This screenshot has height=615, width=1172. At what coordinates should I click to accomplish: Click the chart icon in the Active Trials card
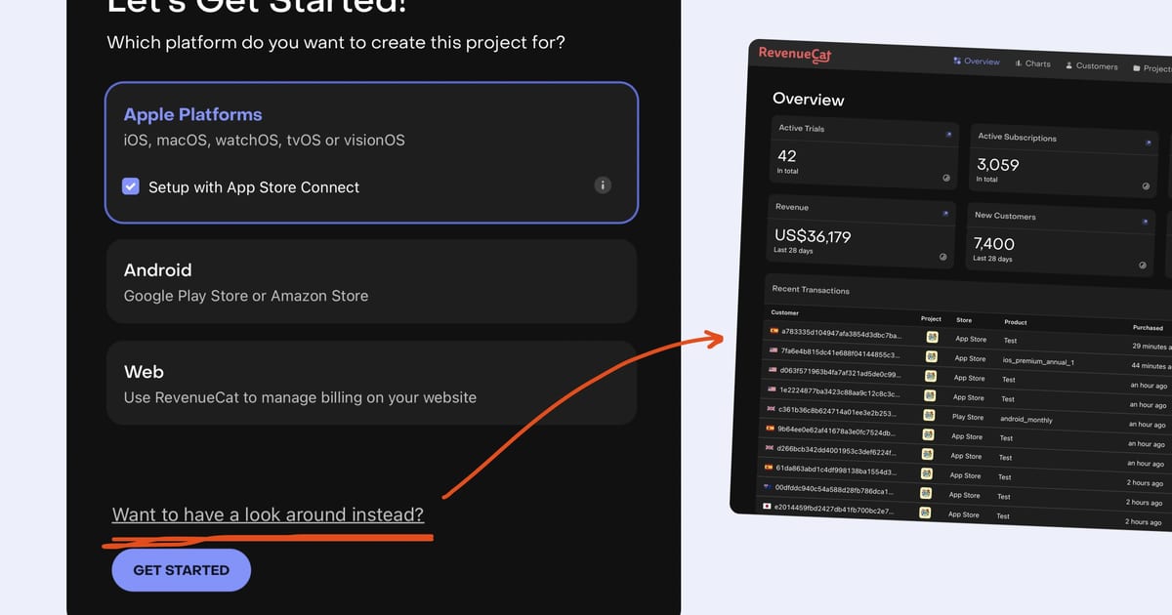(946, 178)
